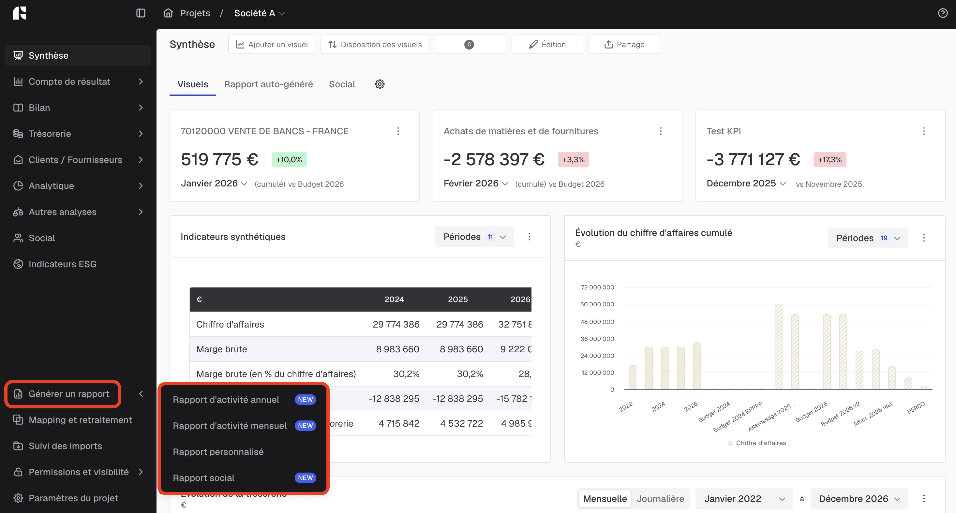Screen dimensions: 956x513
Task: Click Chiffre d'affaires legend swatch
Action: pos(730,443)
